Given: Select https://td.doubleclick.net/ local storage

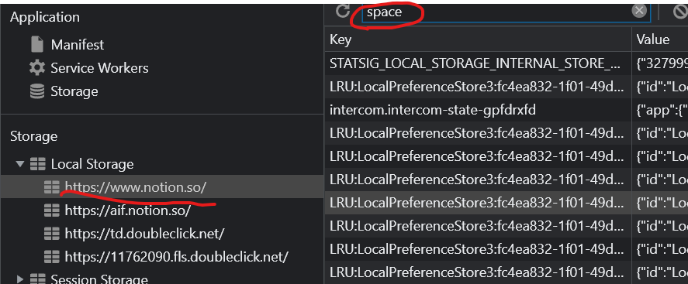Looking at the screenshot, I should [144, 233].
